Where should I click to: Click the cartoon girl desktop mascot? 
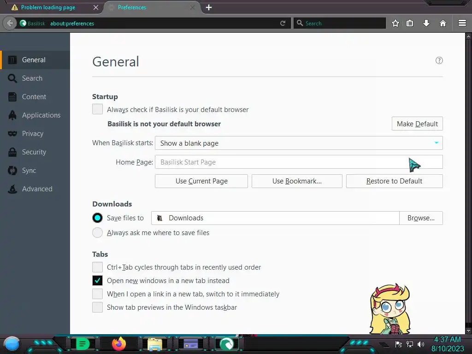coord(390,309)
